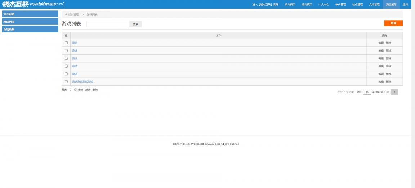
Task: Open 站点设置 in the left sidebar
Action: [30, 14]
